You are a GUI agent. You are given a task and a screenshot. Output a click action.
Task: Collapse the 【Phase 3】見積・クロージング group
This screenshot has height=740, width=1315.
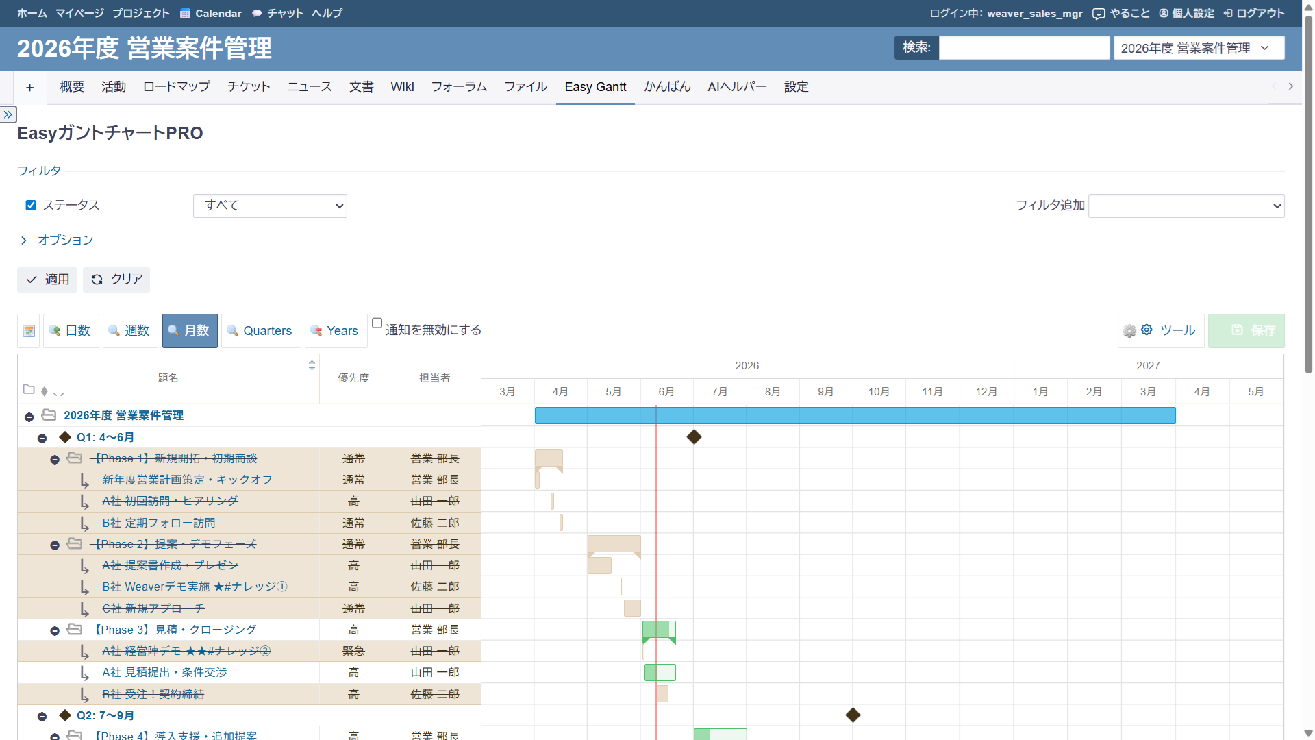pos(55,631)
